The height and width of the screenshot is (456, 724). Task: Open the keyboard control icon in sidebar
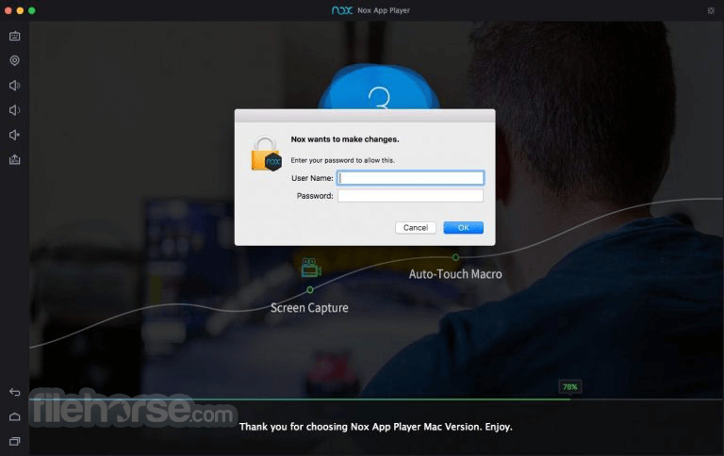(15, 36)
